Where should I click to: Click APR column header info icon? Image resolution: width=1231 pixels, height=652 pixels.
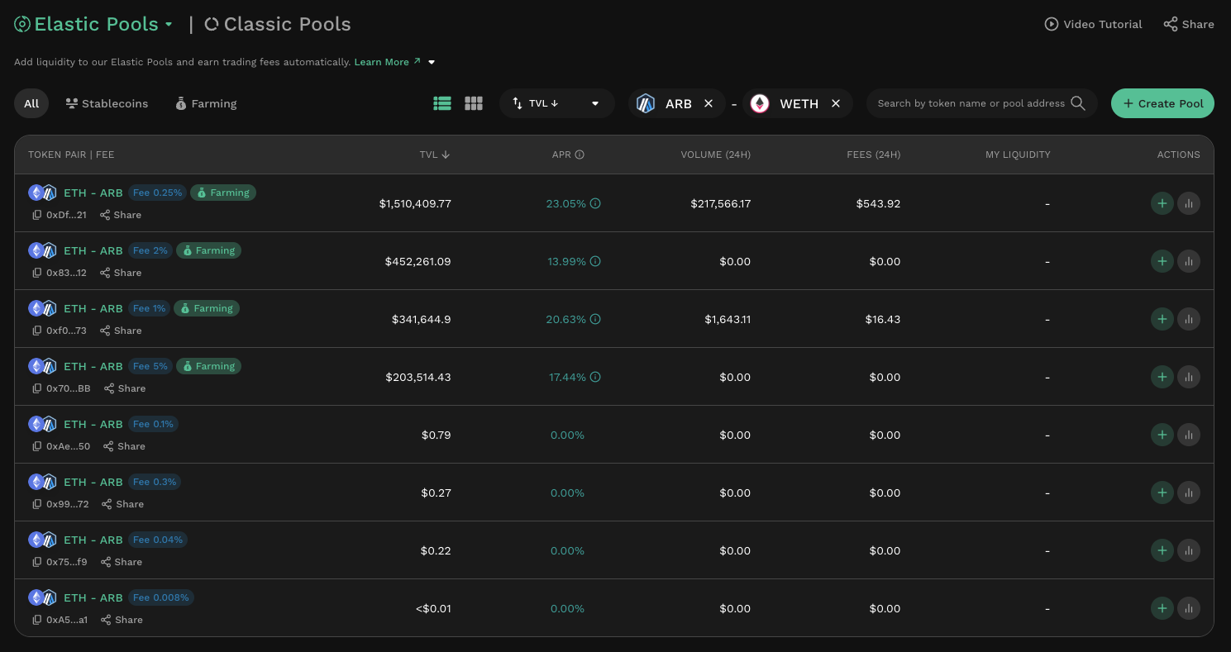580,155
